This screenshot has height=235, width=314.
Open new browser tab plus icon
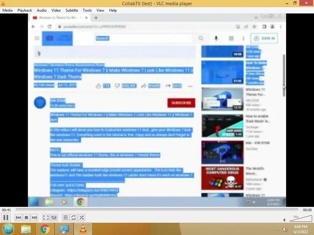coord(96,18)
